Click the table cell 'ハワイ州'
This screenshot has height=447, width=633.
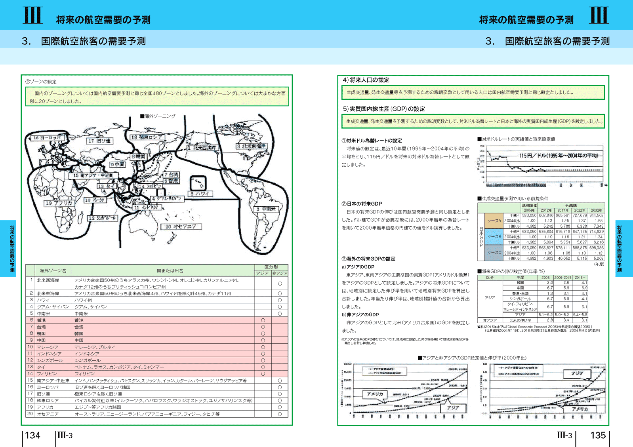[83, 300]
